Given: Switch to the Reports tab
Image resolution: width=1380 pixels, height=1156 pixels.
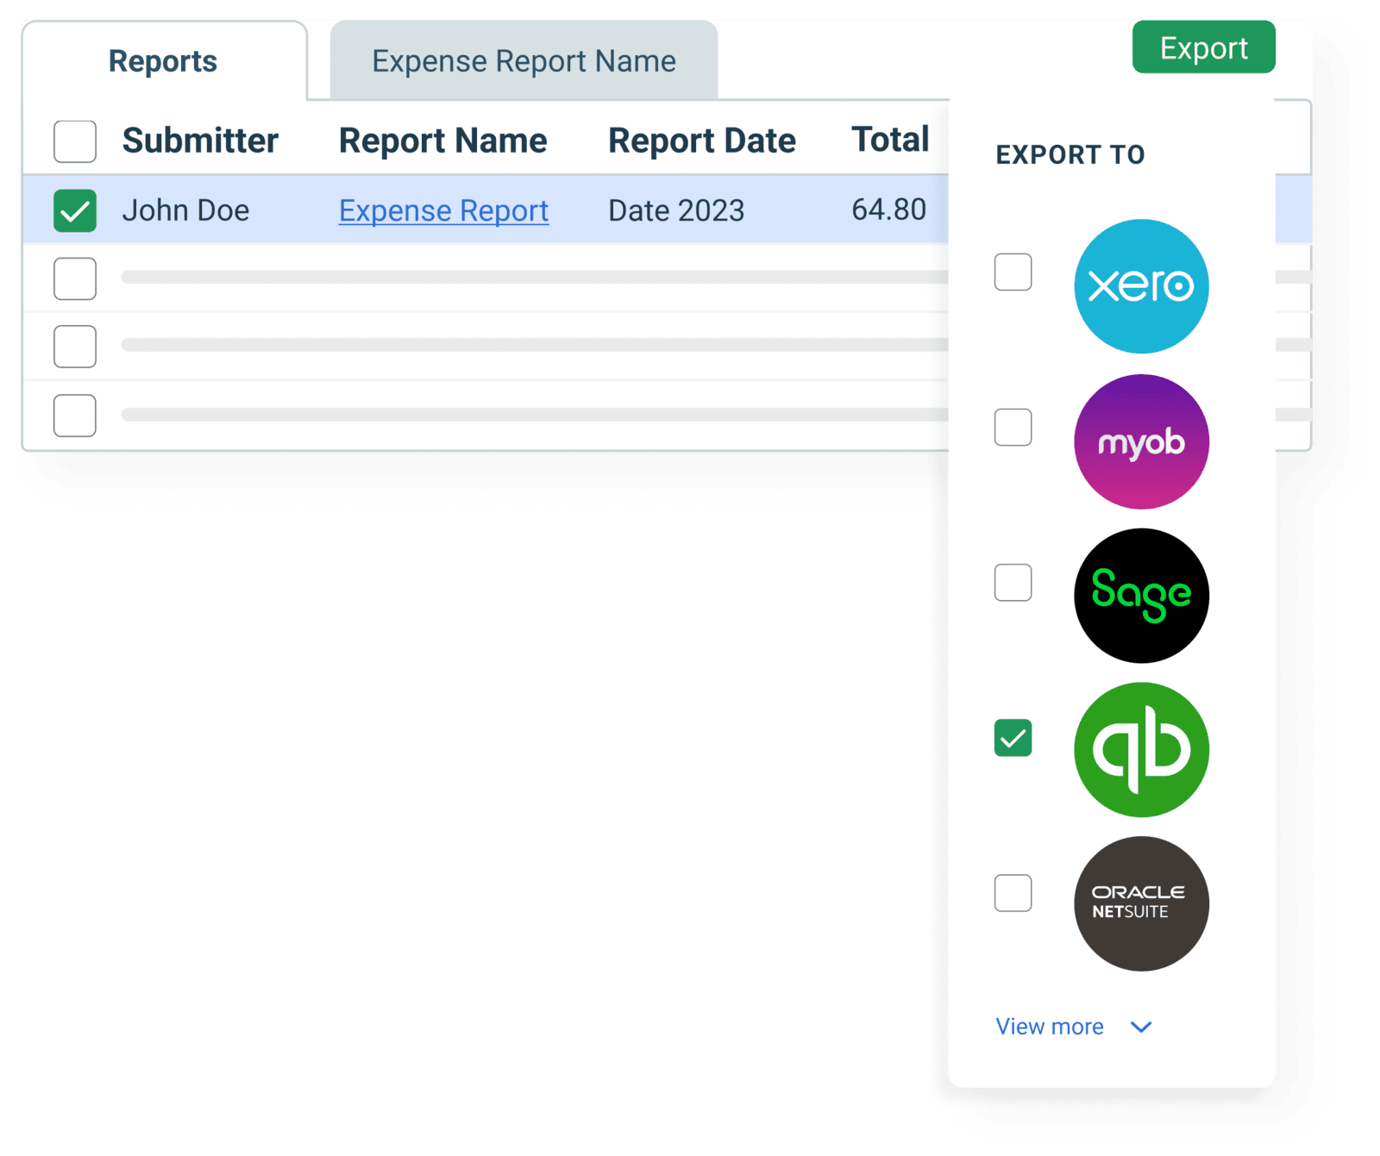Looking at the screenshot, I should [164, 61].
